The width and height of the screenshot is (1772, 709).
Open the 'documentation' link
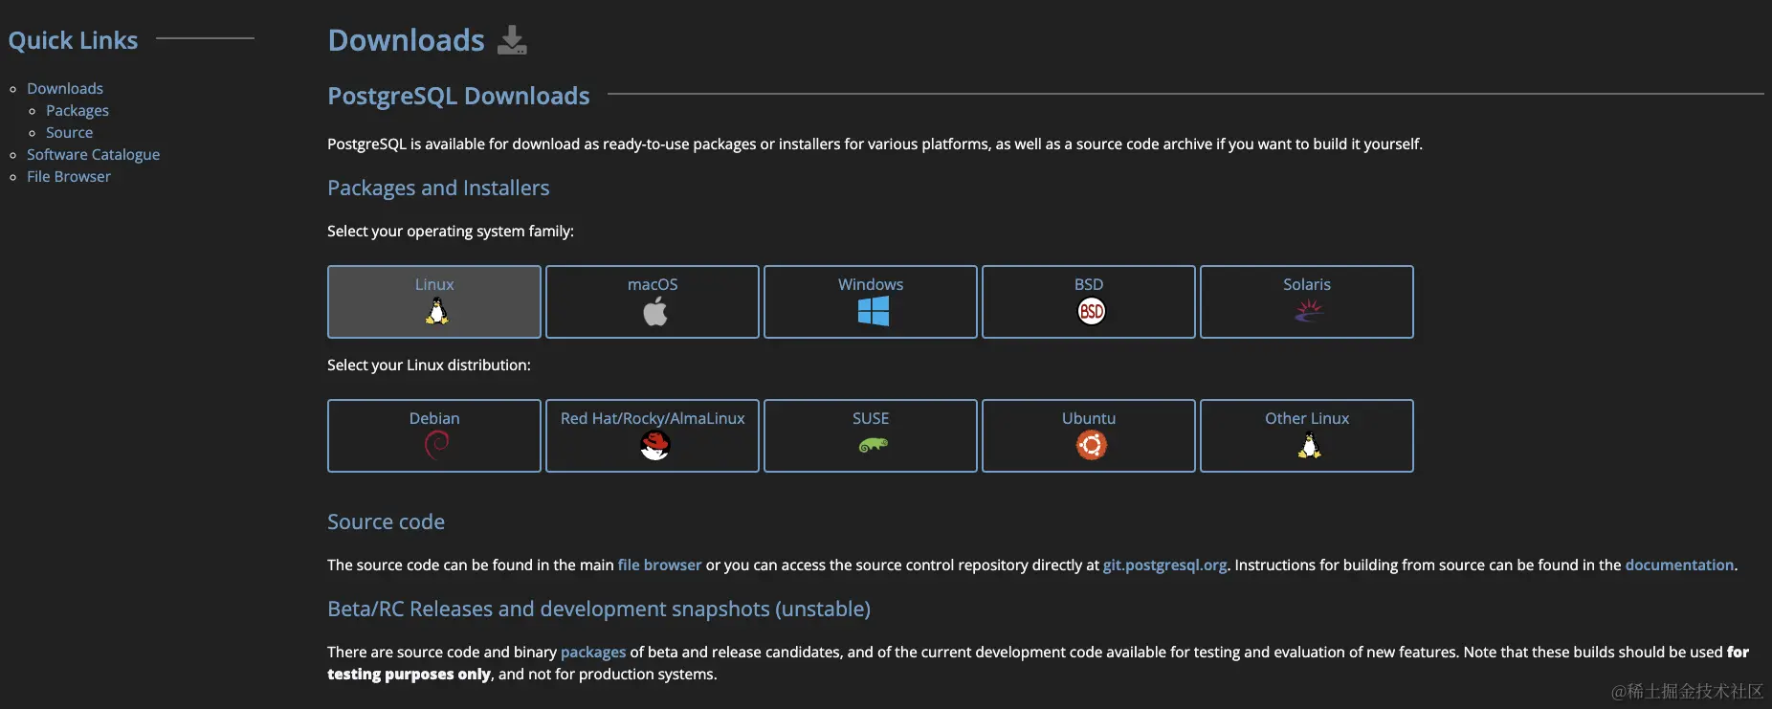[1679, 565]
